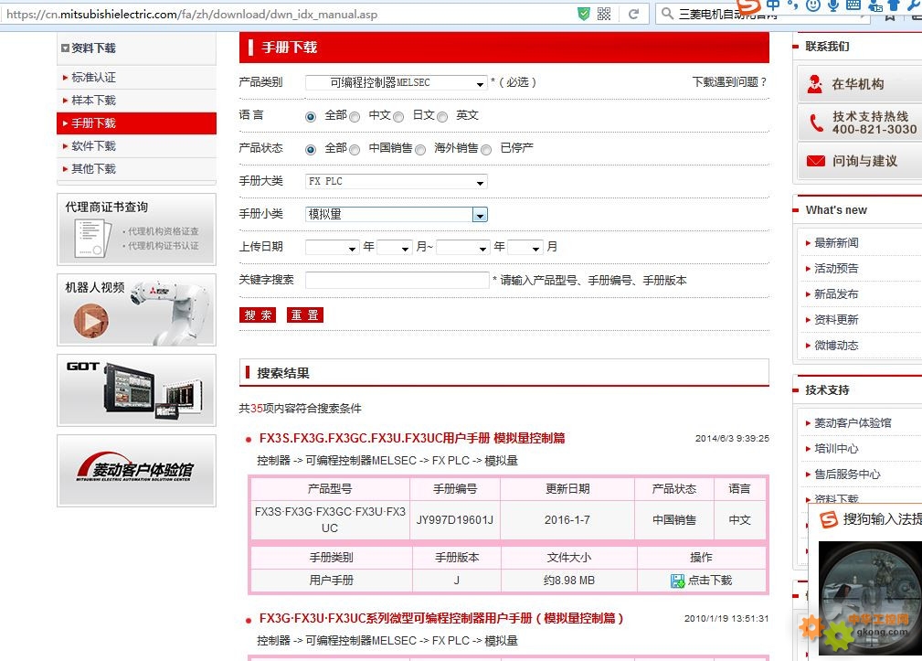Screen dimensions: 922x661
Task: Open the 微博动态 link
Action: (836, 346)
